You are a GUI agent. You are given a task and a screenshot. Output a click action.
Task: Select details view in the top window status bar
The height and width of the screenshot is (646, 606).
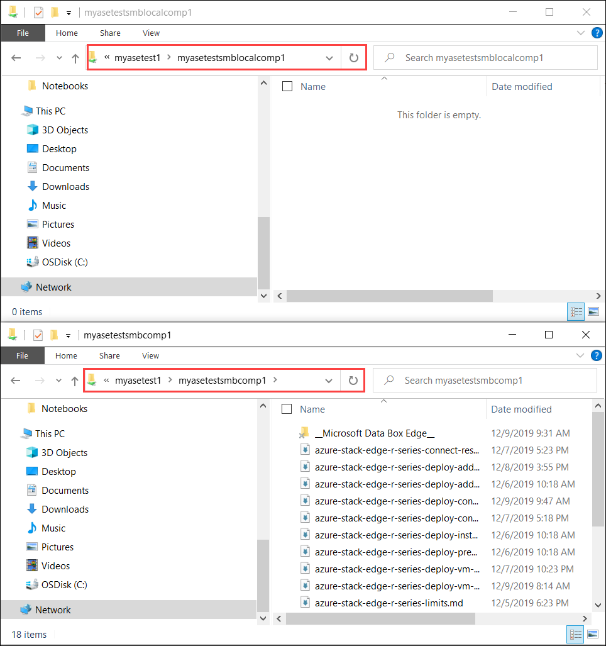pos(576,311)
